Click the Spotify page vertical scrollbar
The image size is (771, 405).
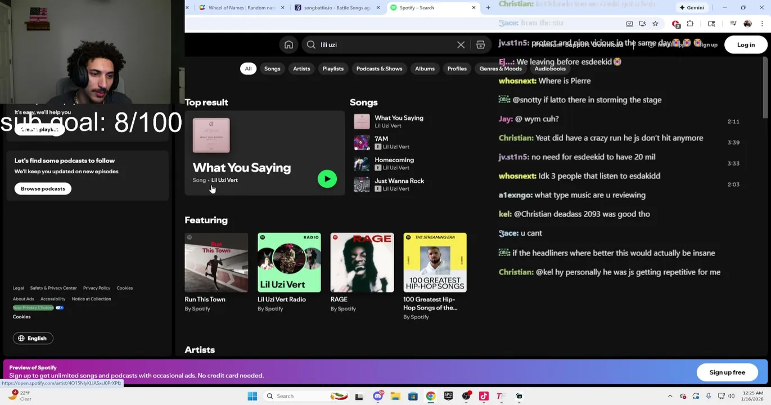tap(765, 87)
